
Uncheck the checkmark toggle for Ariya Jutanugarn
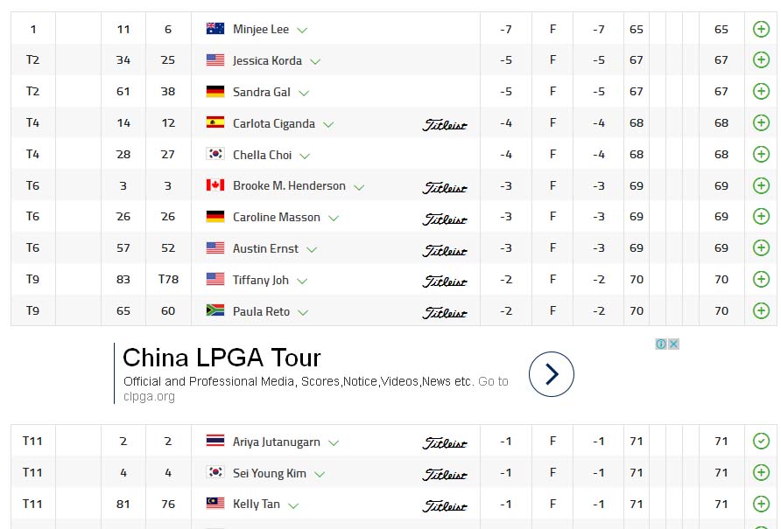tap(761, 442)
